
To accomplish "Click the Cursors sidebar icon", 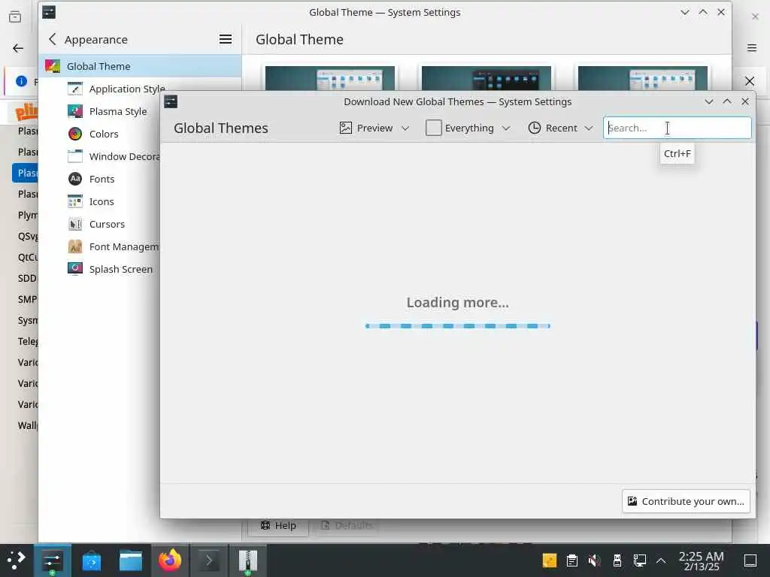I will pos(75,224).
